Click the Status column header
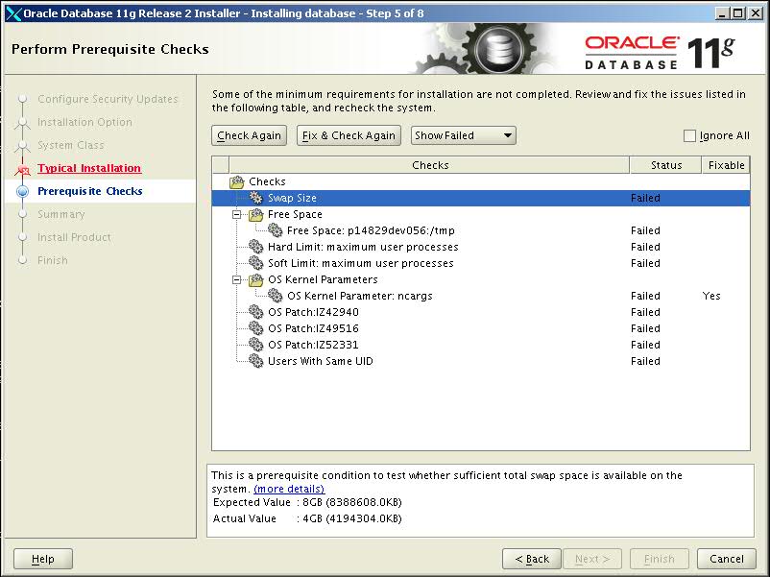Viewport: 770px width, 577px height. [x=665, y=165]
